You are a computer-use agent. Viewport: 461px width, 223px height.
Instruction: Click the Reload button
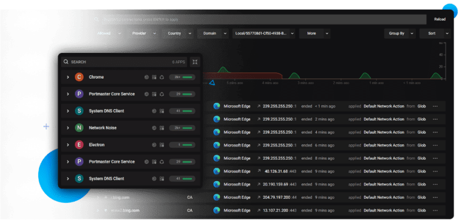pyautogui.click(x=440, y=20)
